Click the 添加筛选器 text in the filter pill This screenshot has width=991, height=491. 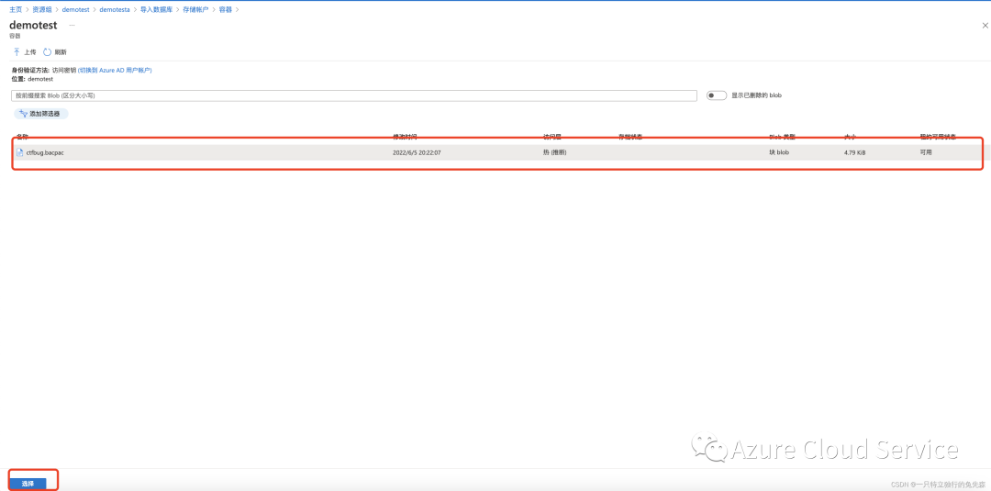45,114
